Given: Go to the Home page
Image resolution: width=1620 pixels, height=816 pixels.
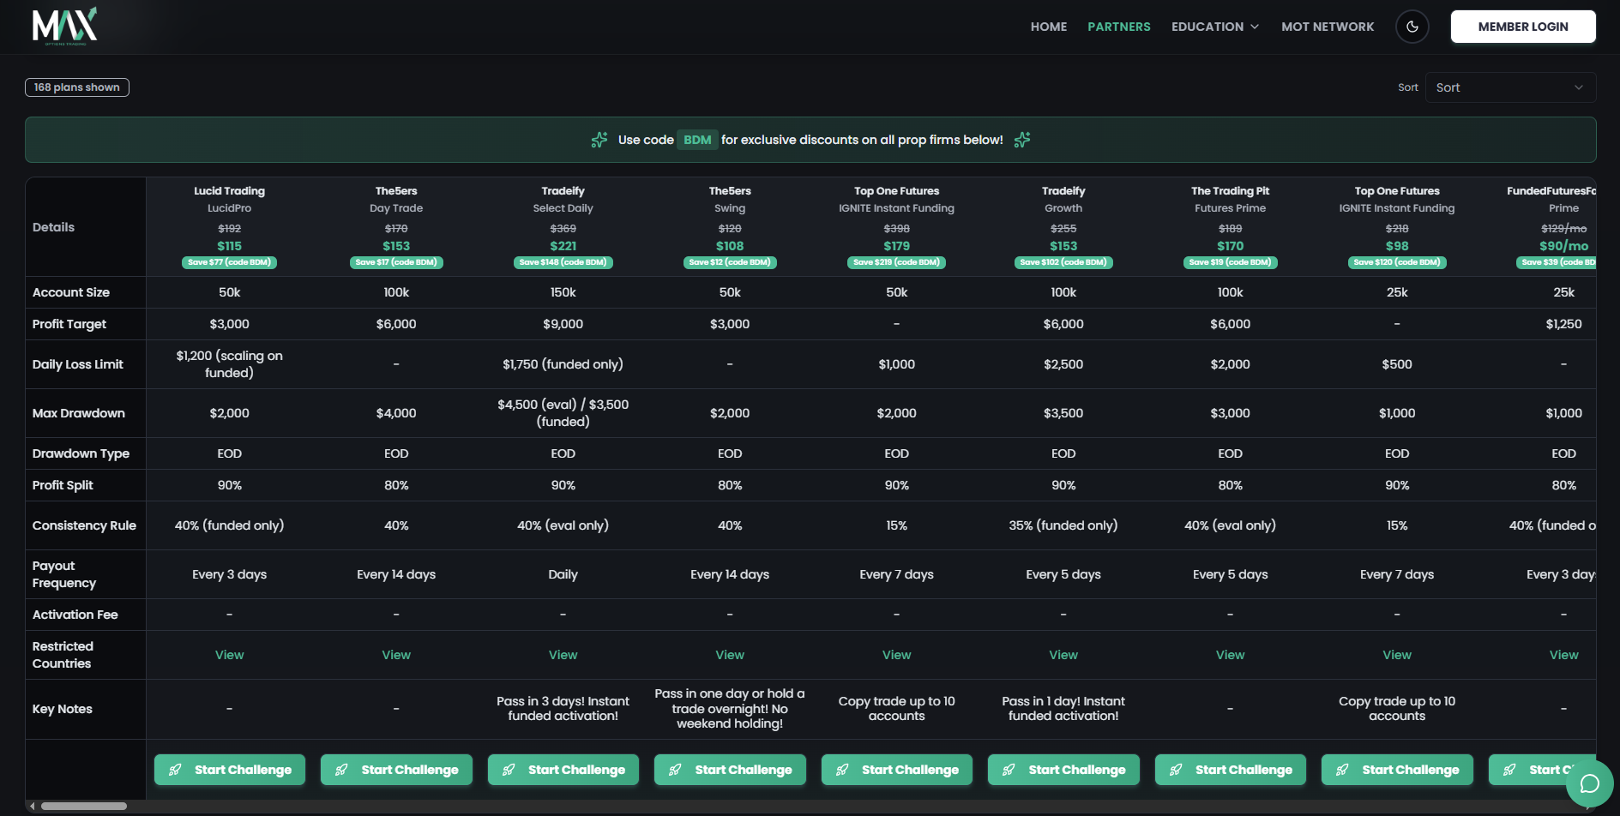Looking at the screenshot, I should coord(1049,27).
